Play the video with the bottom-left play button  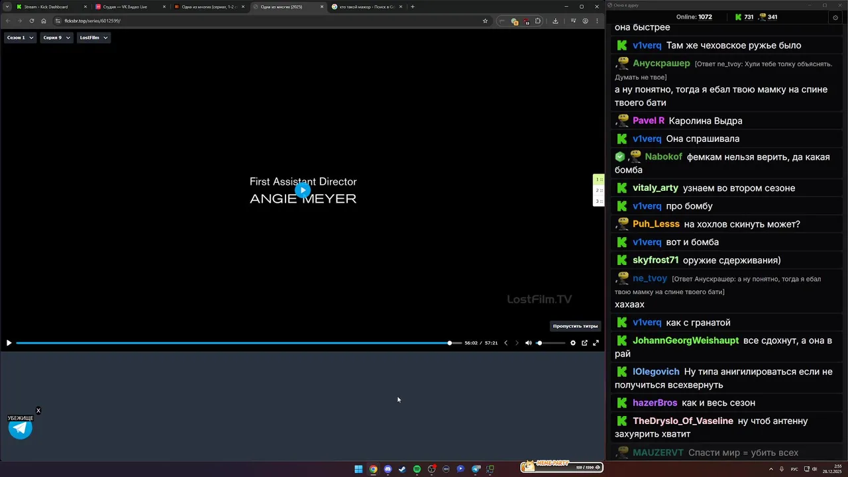pos(9,343)
